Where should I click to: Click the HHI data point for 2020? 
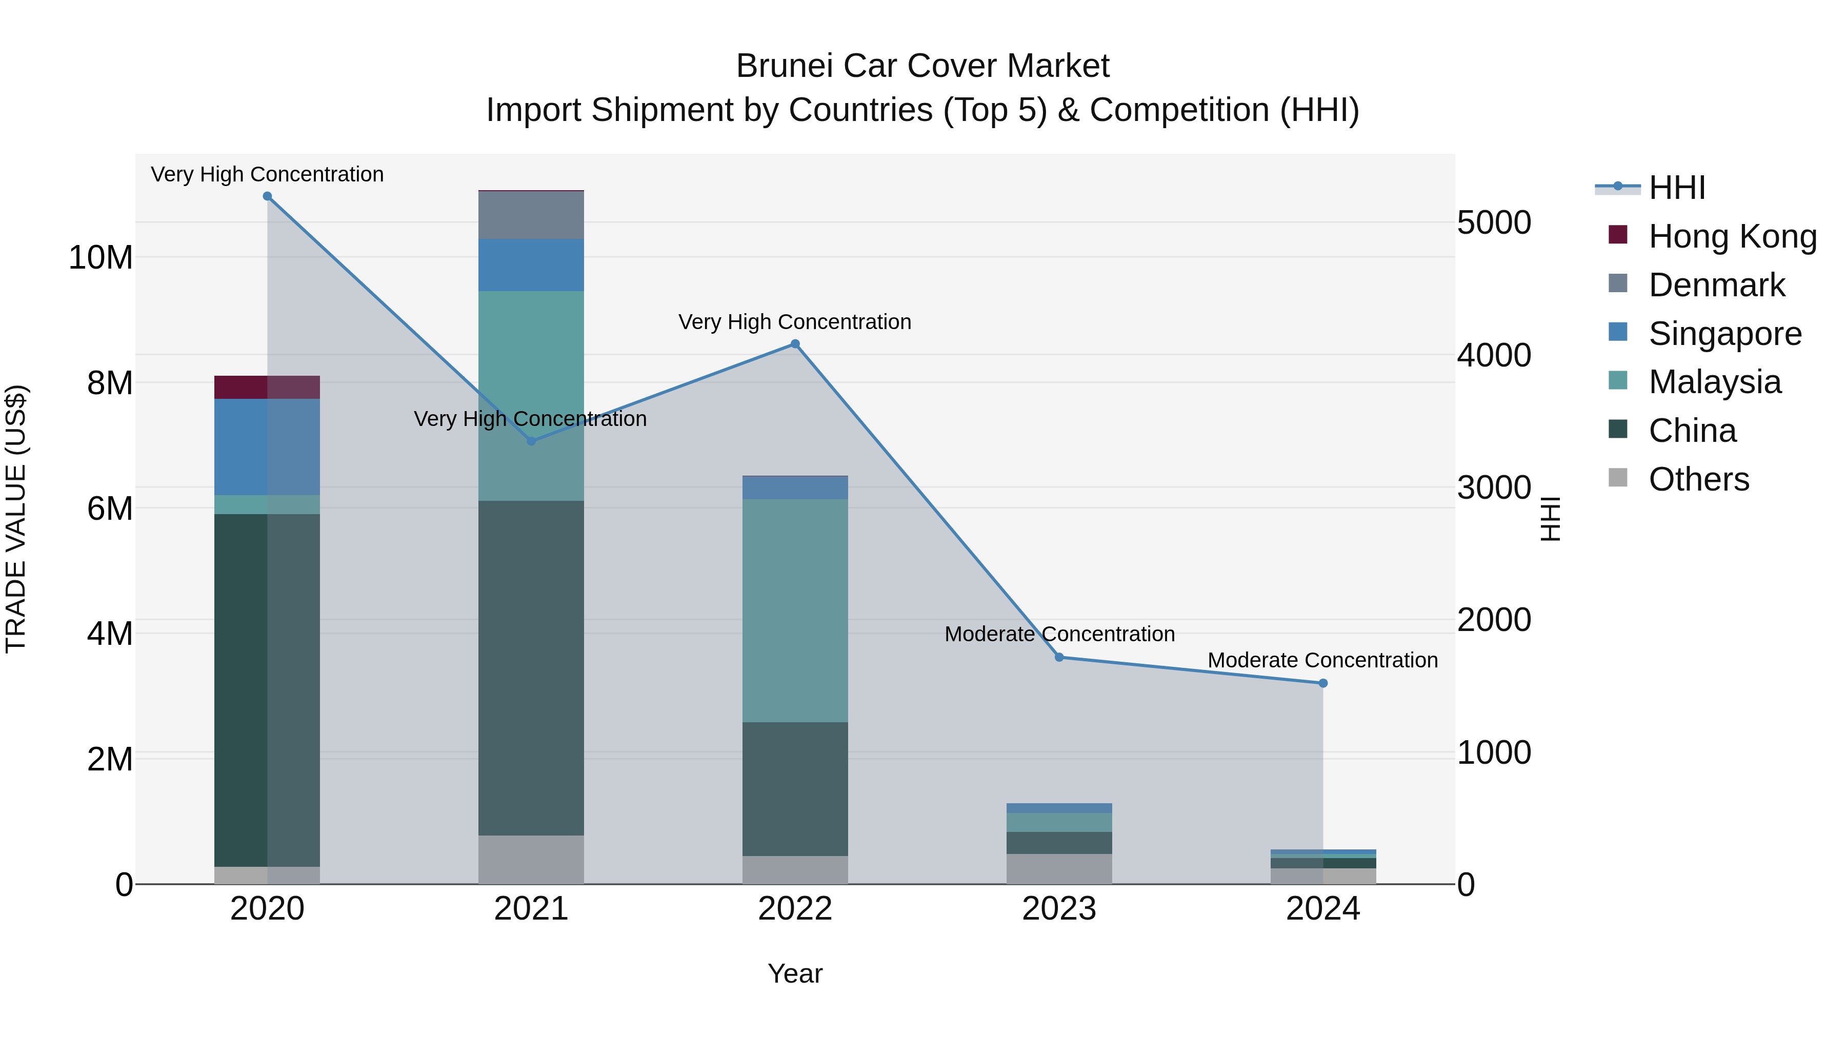click(267, 196)
